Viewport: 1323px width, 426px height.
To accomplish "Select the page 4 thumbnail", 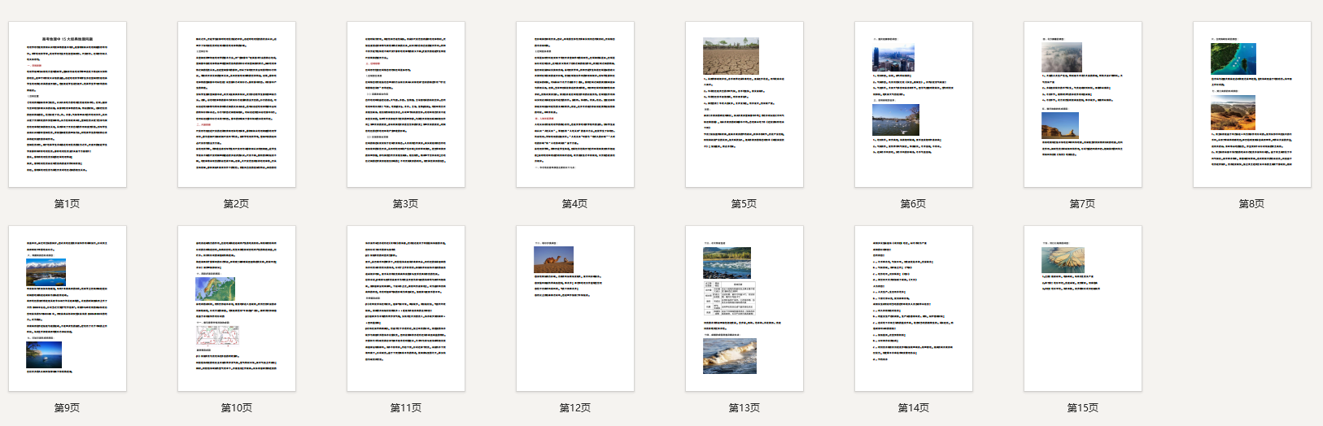I will [x=575, y=106].
